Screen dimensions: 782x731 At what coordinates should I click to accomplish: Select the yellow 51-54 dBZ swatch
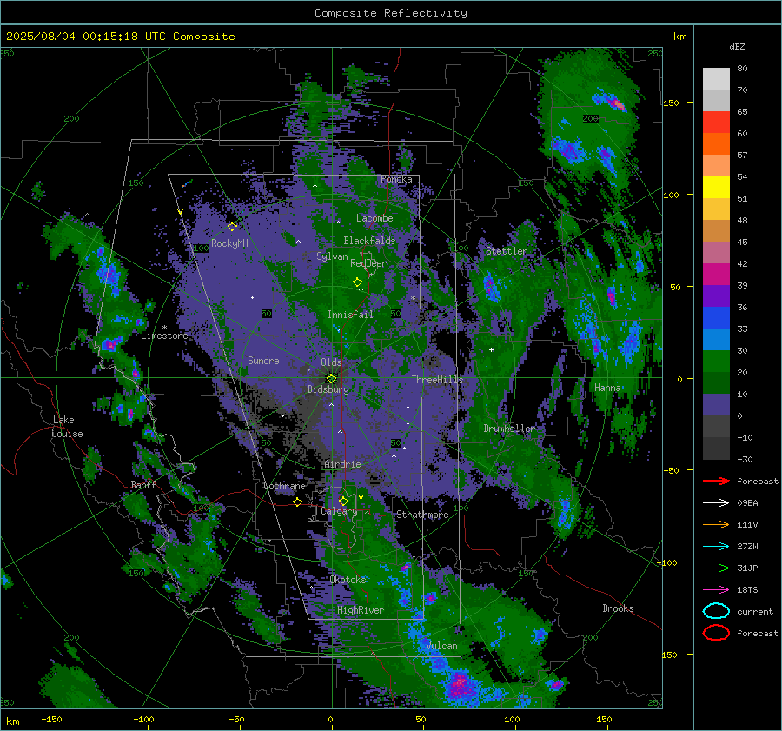(x=716, y=188)
